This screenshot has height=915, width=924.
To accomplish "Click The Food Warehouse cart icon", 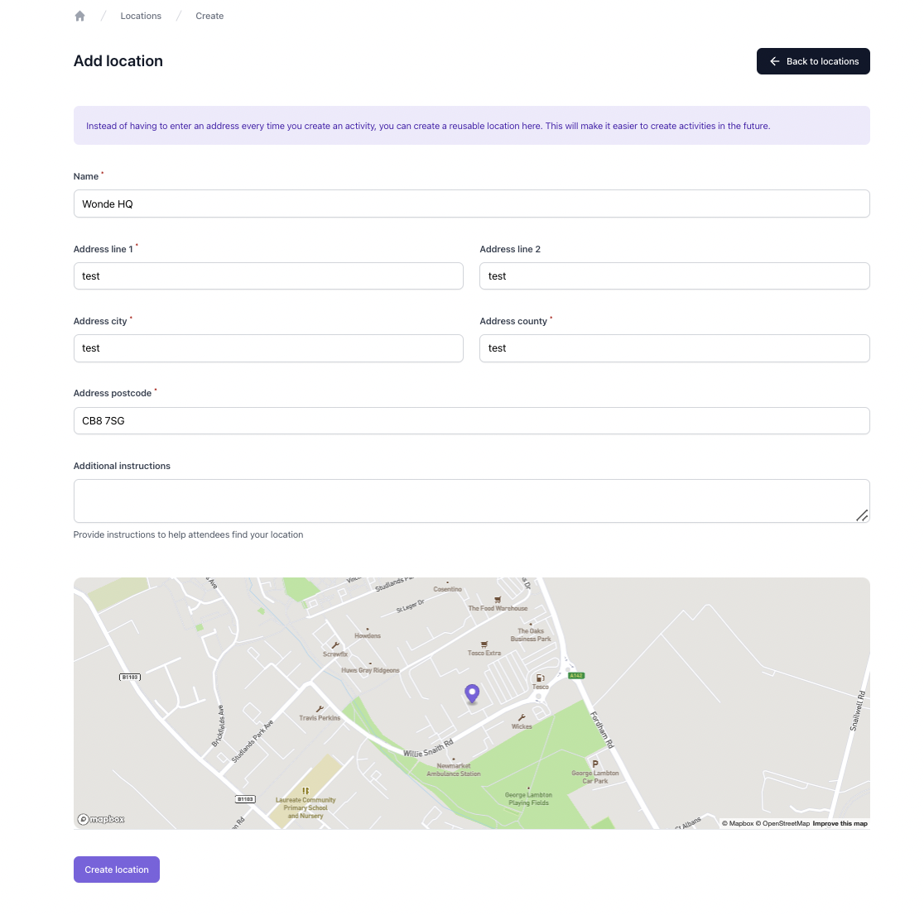I will pyautogui.click(x=498, y=600).
